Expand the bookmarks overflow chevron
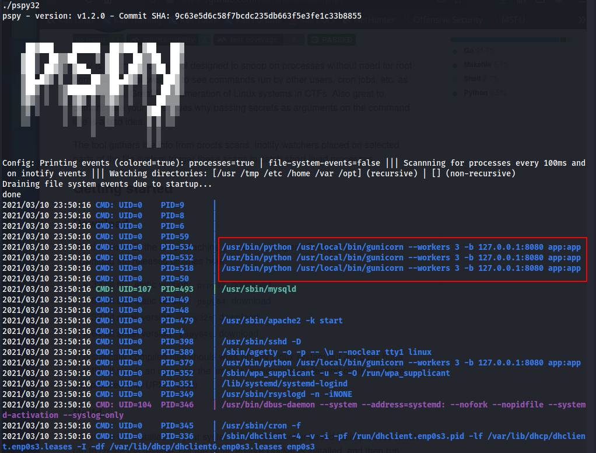Screen dimensions: 596x453 (582, 20)
